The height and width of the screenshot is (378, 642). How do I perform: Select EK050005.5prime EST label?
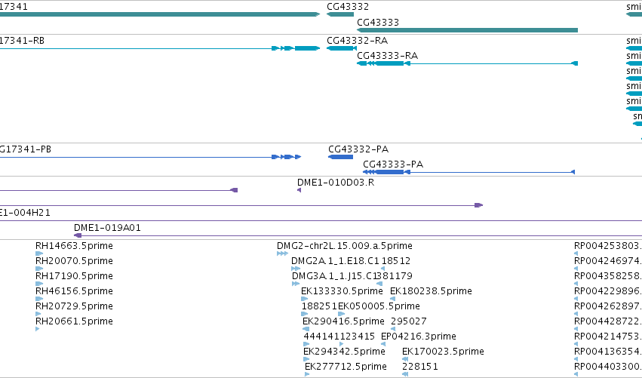coord(379,306)
